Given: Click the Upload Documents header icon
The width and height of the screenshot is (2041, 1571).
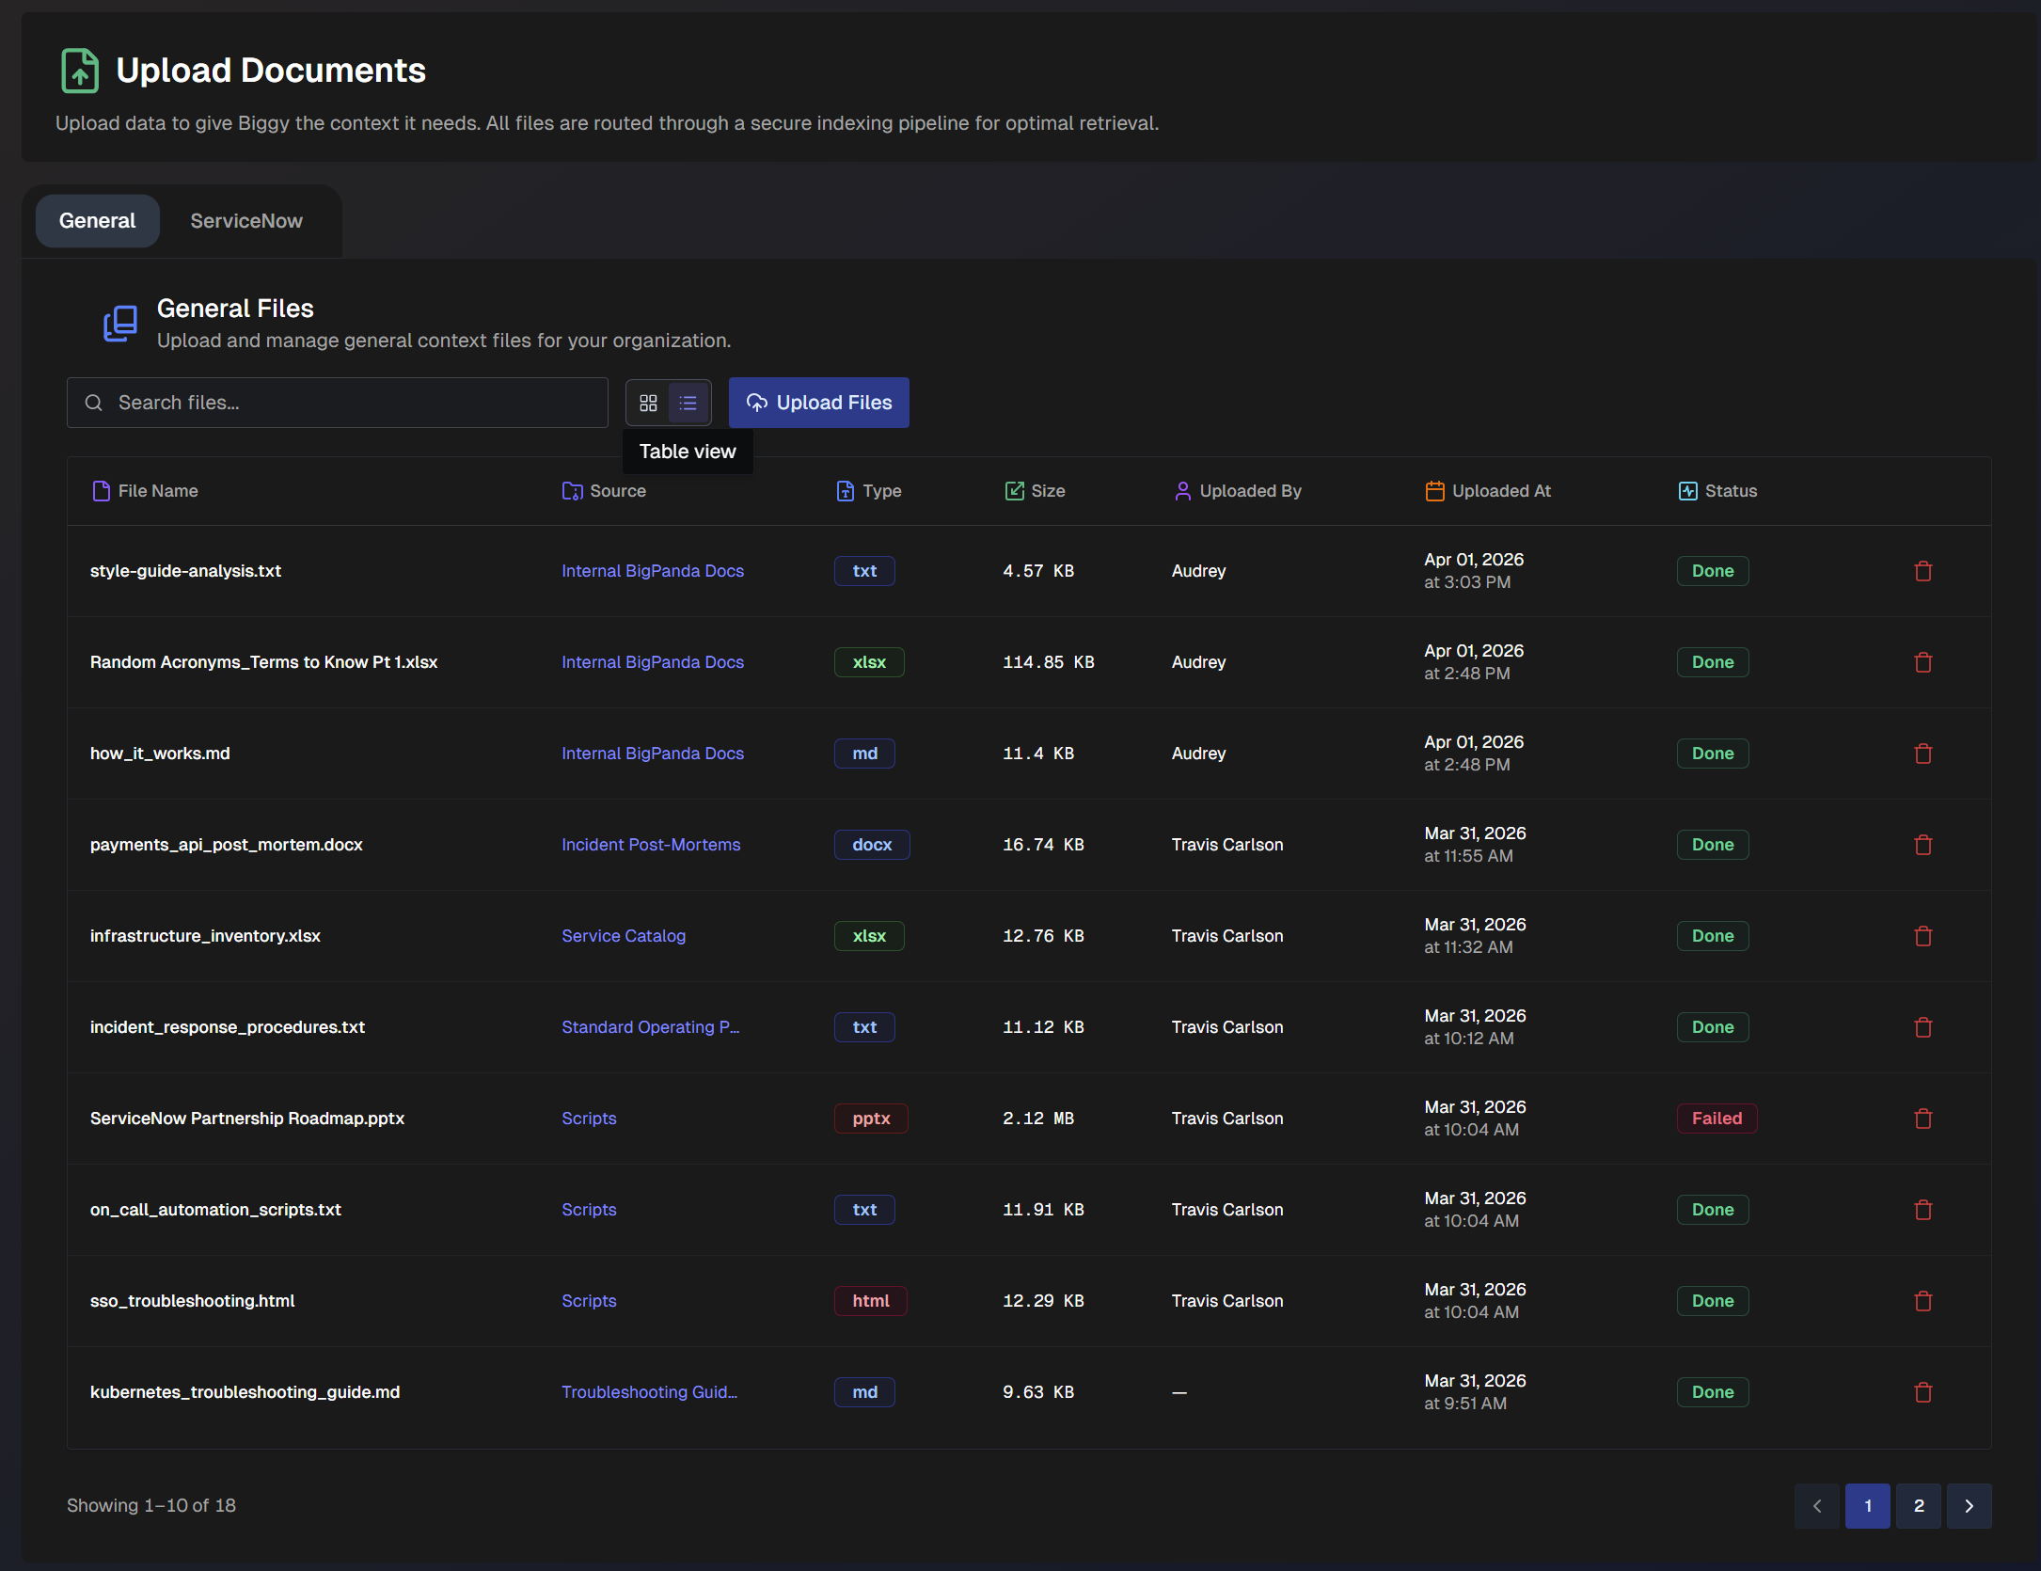Looking at the screenshot, I should [79, 70].
